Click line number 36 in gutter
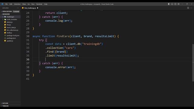Image resolution: width=194 pixels, height=109 pixels. click(x=28, y=59)
